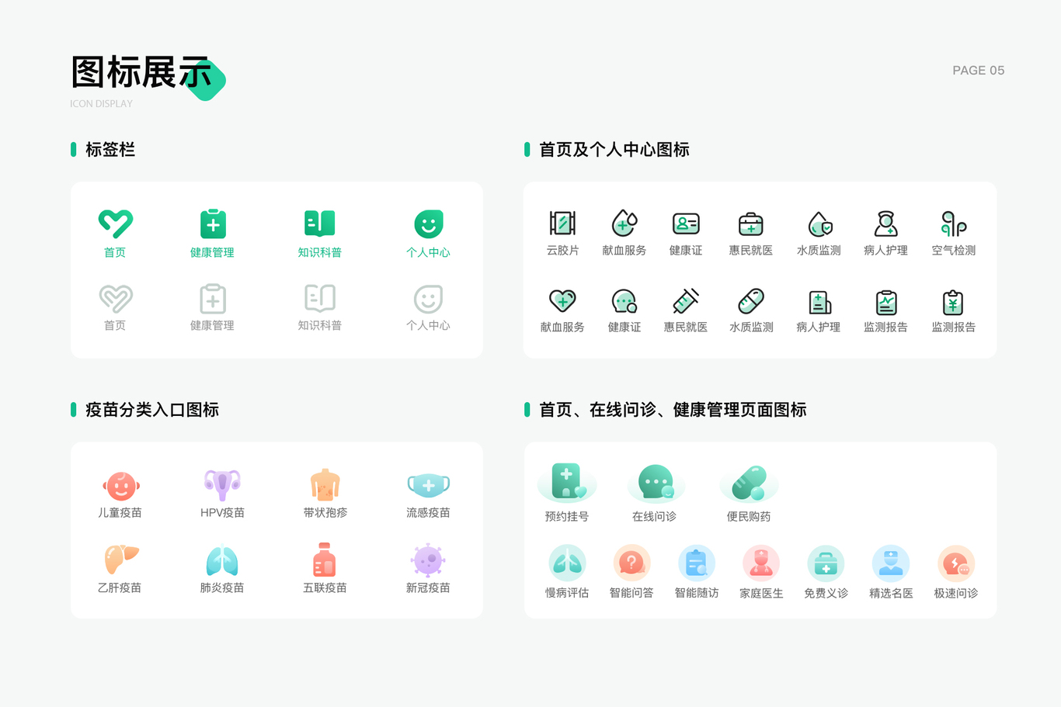The height and width of the screenshot is (707, 1061).
Task: Open the 极速问诊 lightning bubble icon
Action: (x=956, y=563)
